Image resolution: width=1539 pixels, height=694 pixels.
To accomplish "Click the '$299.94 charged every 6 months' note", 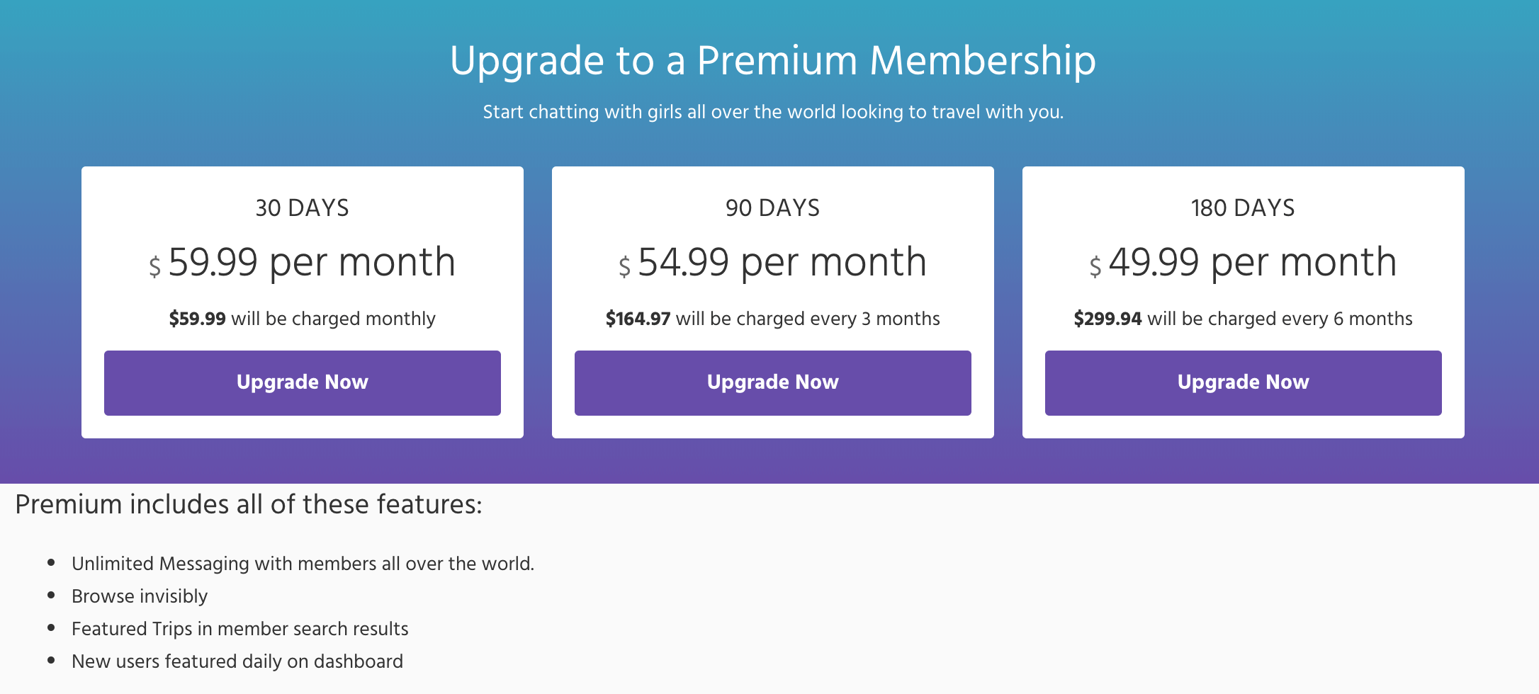I will coord(1243,319).
